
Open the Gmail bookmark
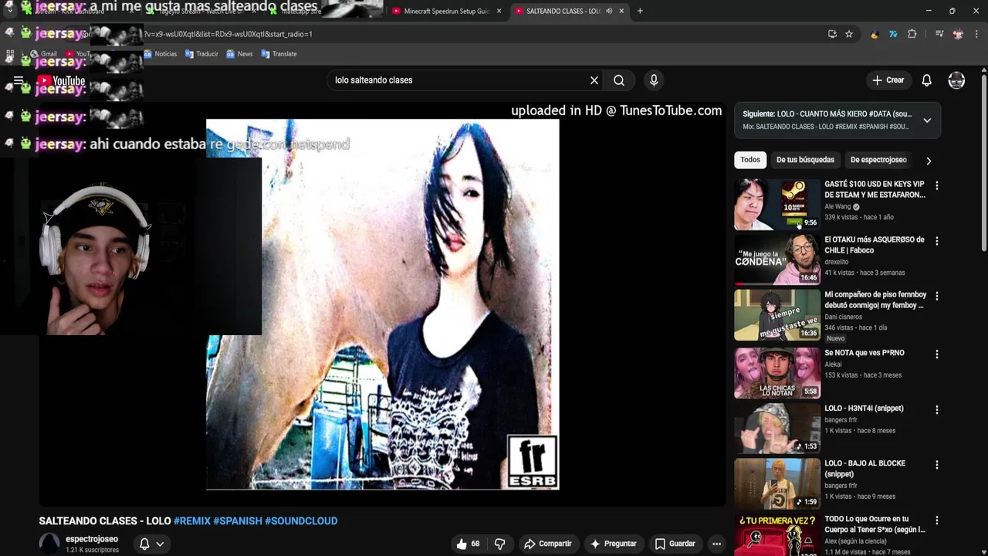[43, 54]
